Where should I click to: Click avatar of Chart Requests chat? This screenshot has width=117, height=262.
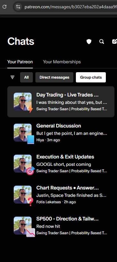click(x=23, y=195)
